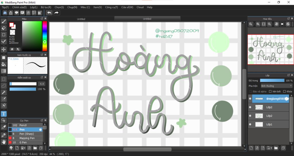Select the Bucket fill tool
294x156 pixels.
3,64
